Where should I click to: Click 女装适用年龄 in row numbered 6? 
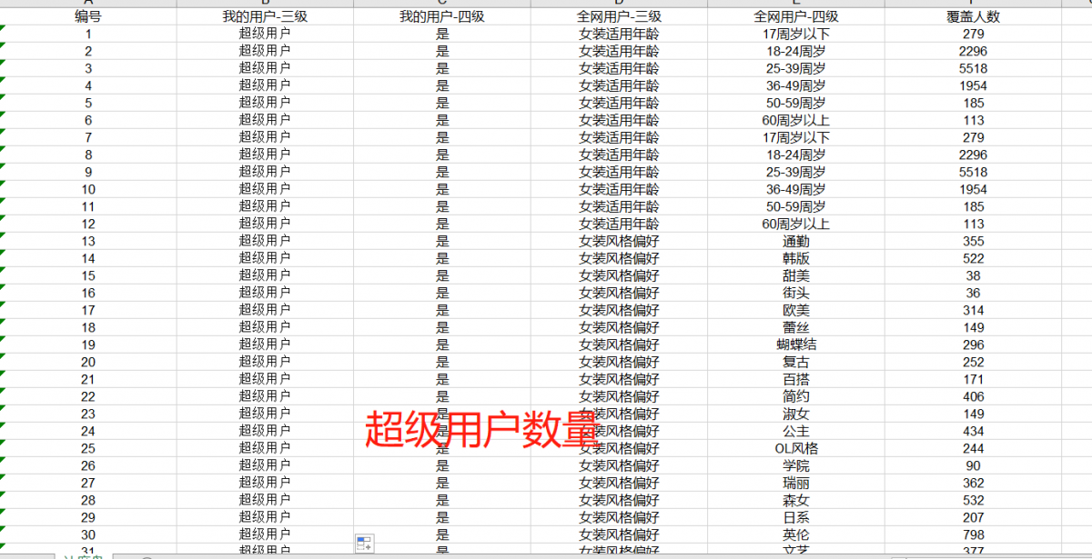619,120
